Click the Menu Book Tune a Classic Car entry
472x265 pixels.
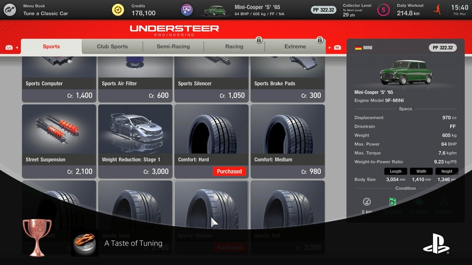tap(45, 10)
